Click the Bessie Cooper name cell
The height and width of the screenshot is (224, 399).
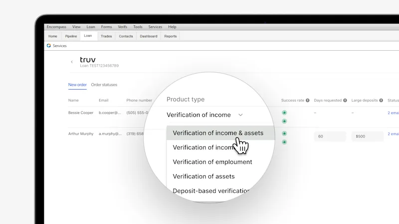[x=81, y=112]
